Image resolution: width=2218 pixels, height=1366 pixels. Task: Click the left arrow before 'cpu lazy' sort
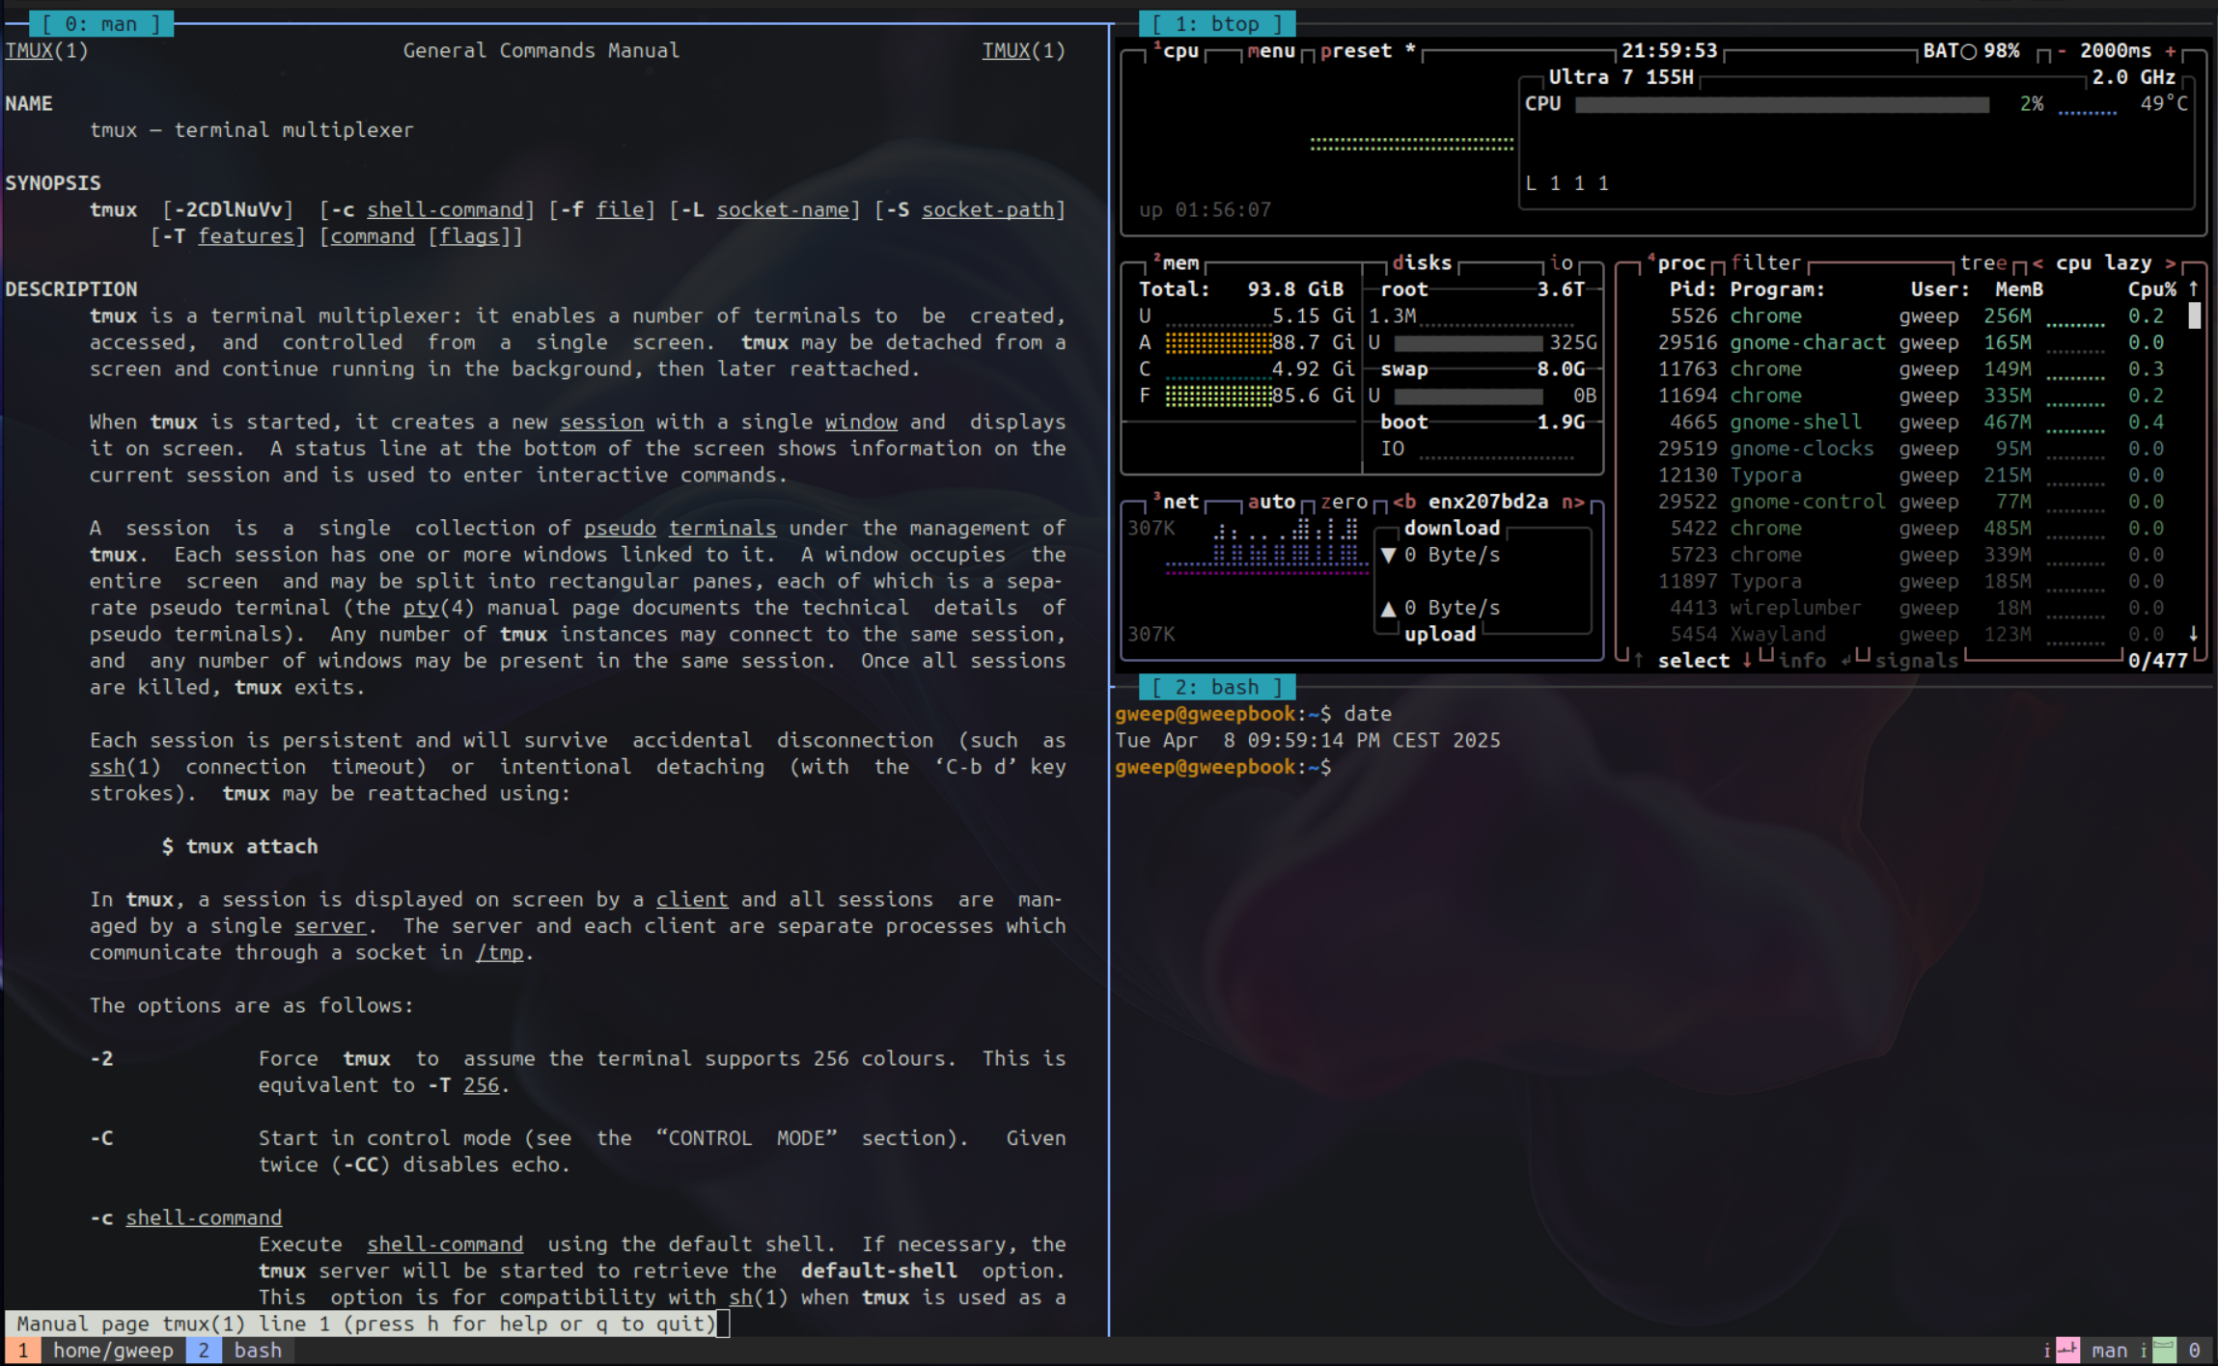point(2038,263)
